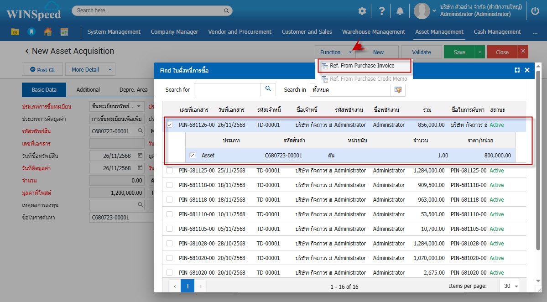
Task: Check the PIN-681125 invoice row checkbox
Action: (x=170, y=171)
